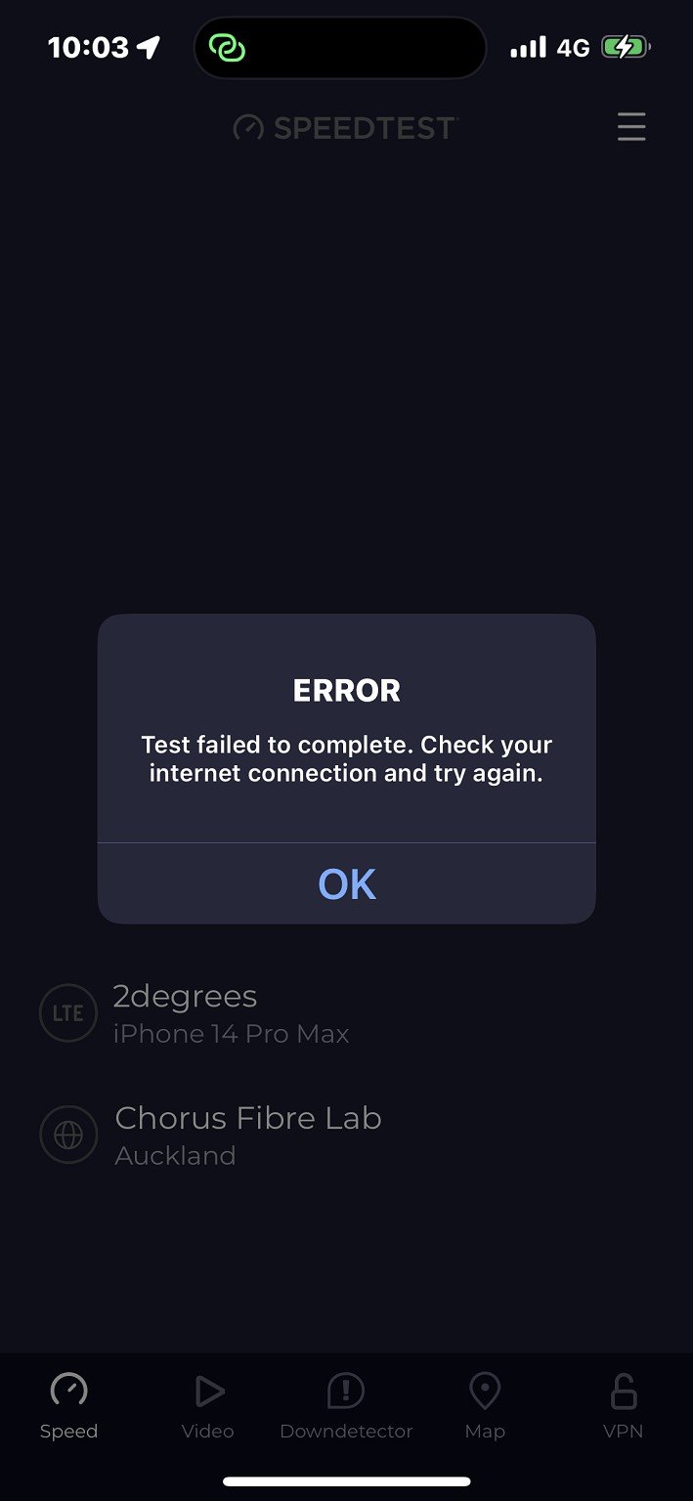693x1501 pixels.
Task: Open the VPN padlock icon
Action: click(624, 1390)
